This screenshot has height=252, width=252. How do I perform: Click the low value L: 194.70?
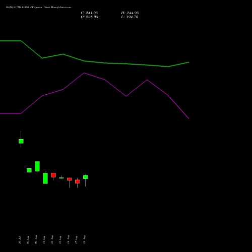(130, 17)
